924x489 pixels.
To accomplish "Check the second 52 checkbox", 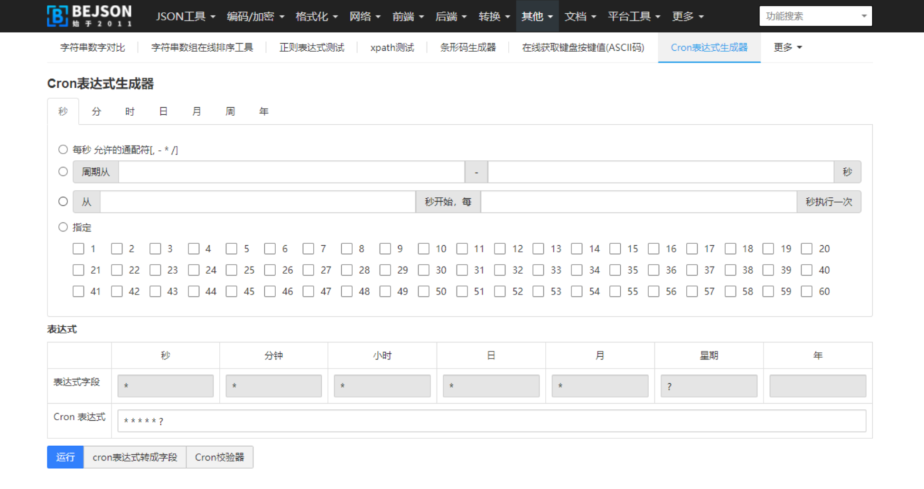I will click(x=500, y=291).
